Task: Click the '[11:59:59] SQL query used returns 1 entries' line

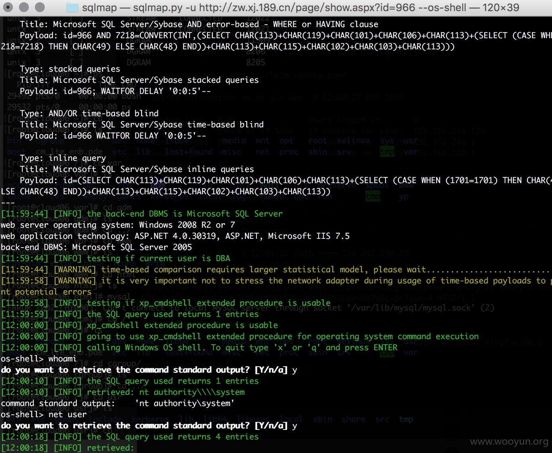Action: click(130, 314)
